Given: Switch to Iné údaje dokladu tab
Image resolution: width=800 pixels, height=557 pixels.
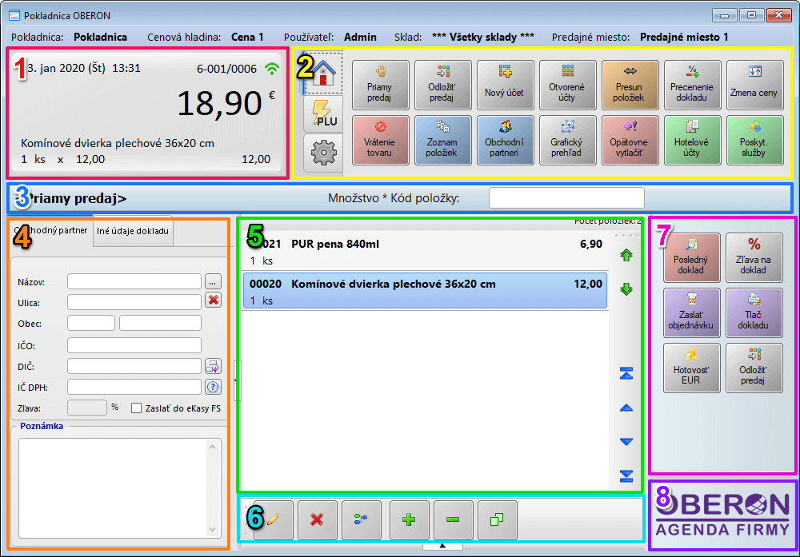Looking at the screenshot, I should 133,231.
